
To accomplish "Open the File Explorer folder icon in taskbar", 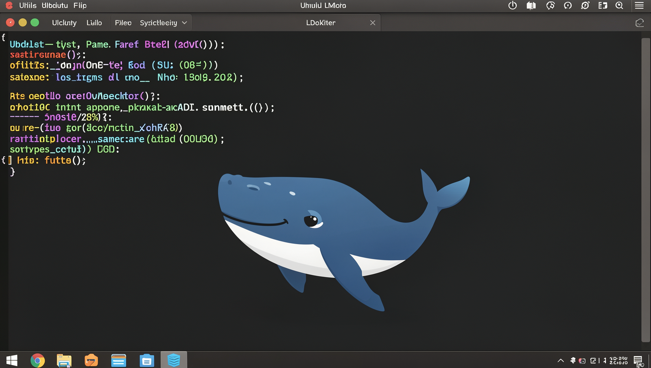I will [x=64, y=361].
